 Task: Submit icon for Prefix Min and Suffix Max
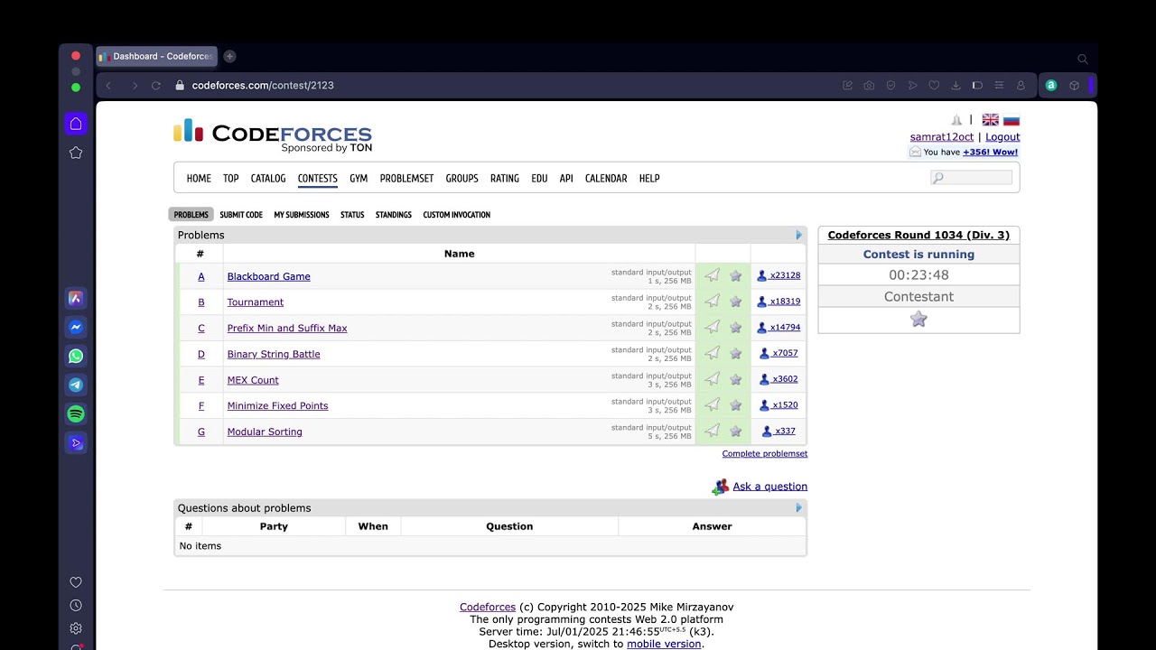click(x=713, y=327)
